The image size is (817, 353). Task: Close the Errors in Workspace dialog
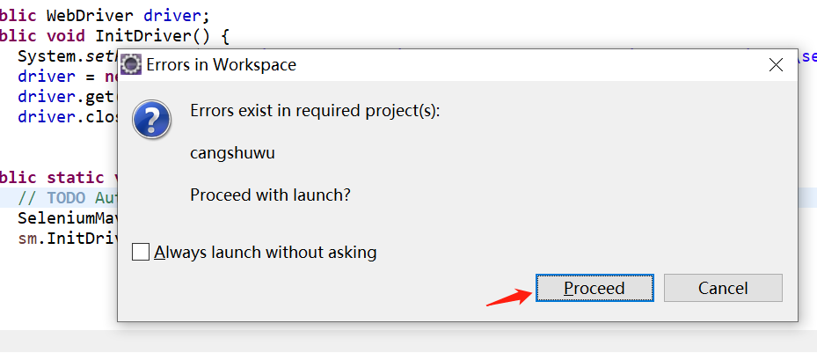pyautogui.click(x=776, y=65)
